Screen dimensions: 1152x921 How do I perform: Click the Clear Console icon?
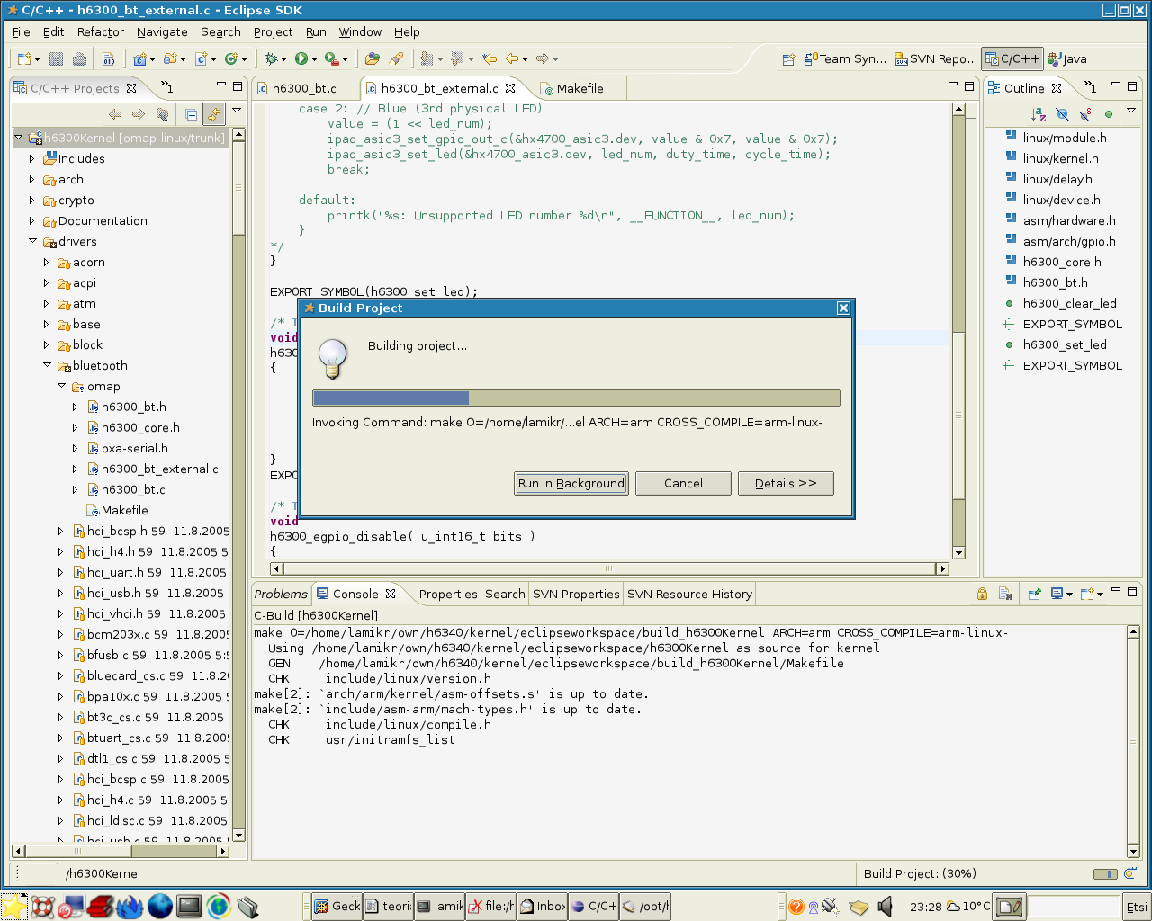1006,594
